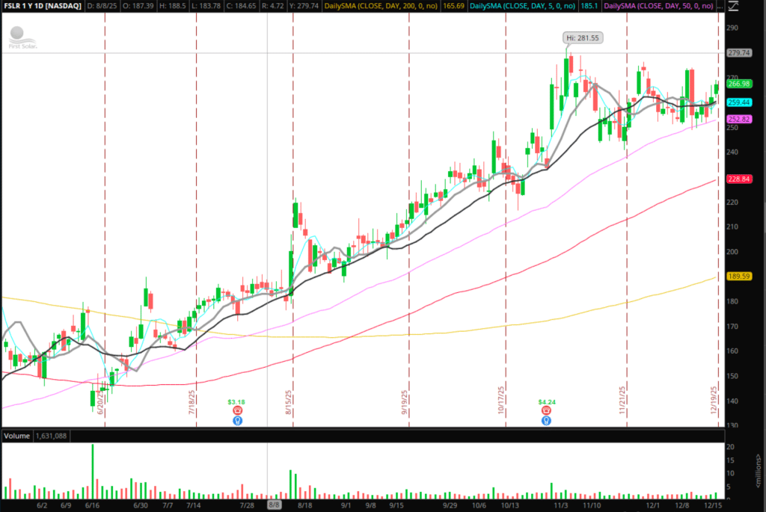766x512 pixels.
Task: Expand the '...' overflow of study labels
Action: pos(720,6)
